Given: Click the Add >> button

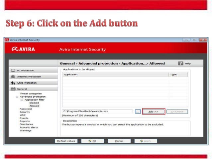Looking at the screenshot, I should click(154, 112).
